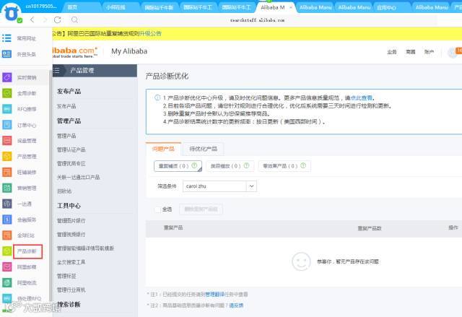Screen dimensions: 462x317
Task: Open 点此查看 link in the notice
Action: point(361,98)
